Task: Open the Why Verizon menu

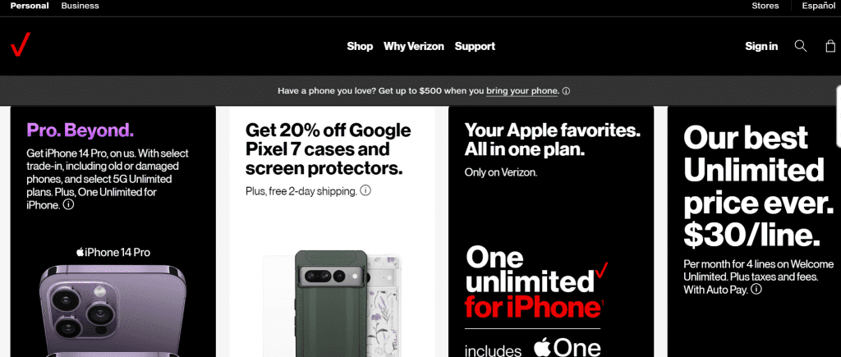Action: [x=414, y=46]
